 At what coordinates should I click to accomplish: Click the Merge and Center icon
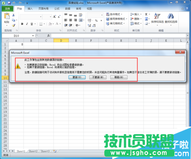(81, 20)
